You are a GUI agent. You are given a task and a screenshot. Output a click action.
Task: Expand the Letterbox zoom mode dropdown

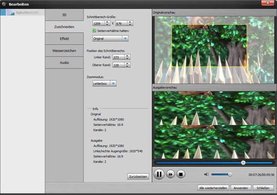click(x=113, y=84)
